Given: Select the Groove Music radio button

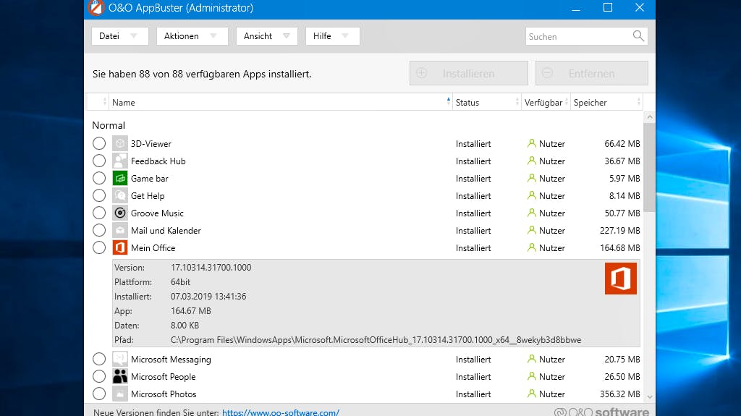Looking at the screenshot, I should coord(99,213).
